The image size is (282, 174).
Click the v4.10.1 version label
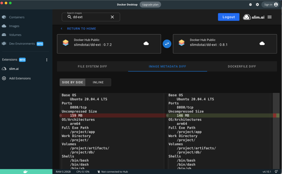(x=267, y=172)
